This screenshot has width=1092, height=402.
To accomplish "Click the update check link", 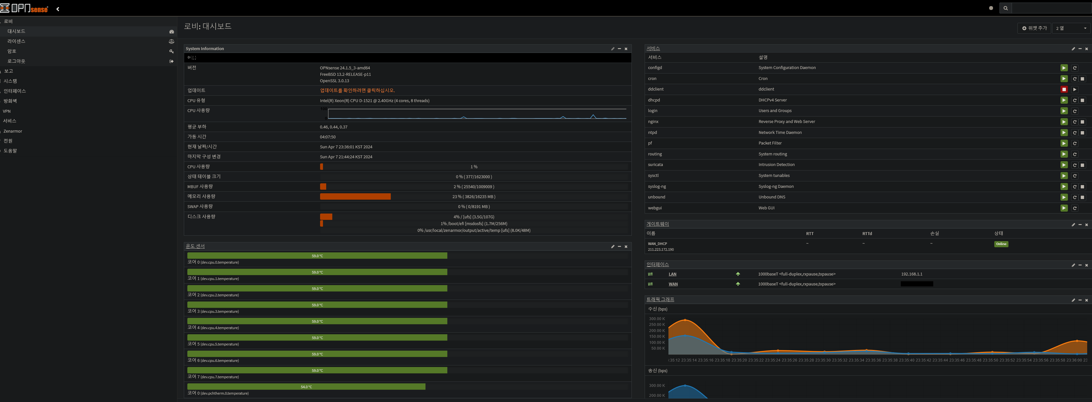I will [x=357, y=90].
